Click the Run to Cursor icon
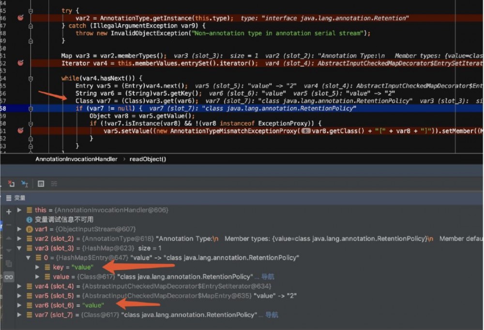 25,184
